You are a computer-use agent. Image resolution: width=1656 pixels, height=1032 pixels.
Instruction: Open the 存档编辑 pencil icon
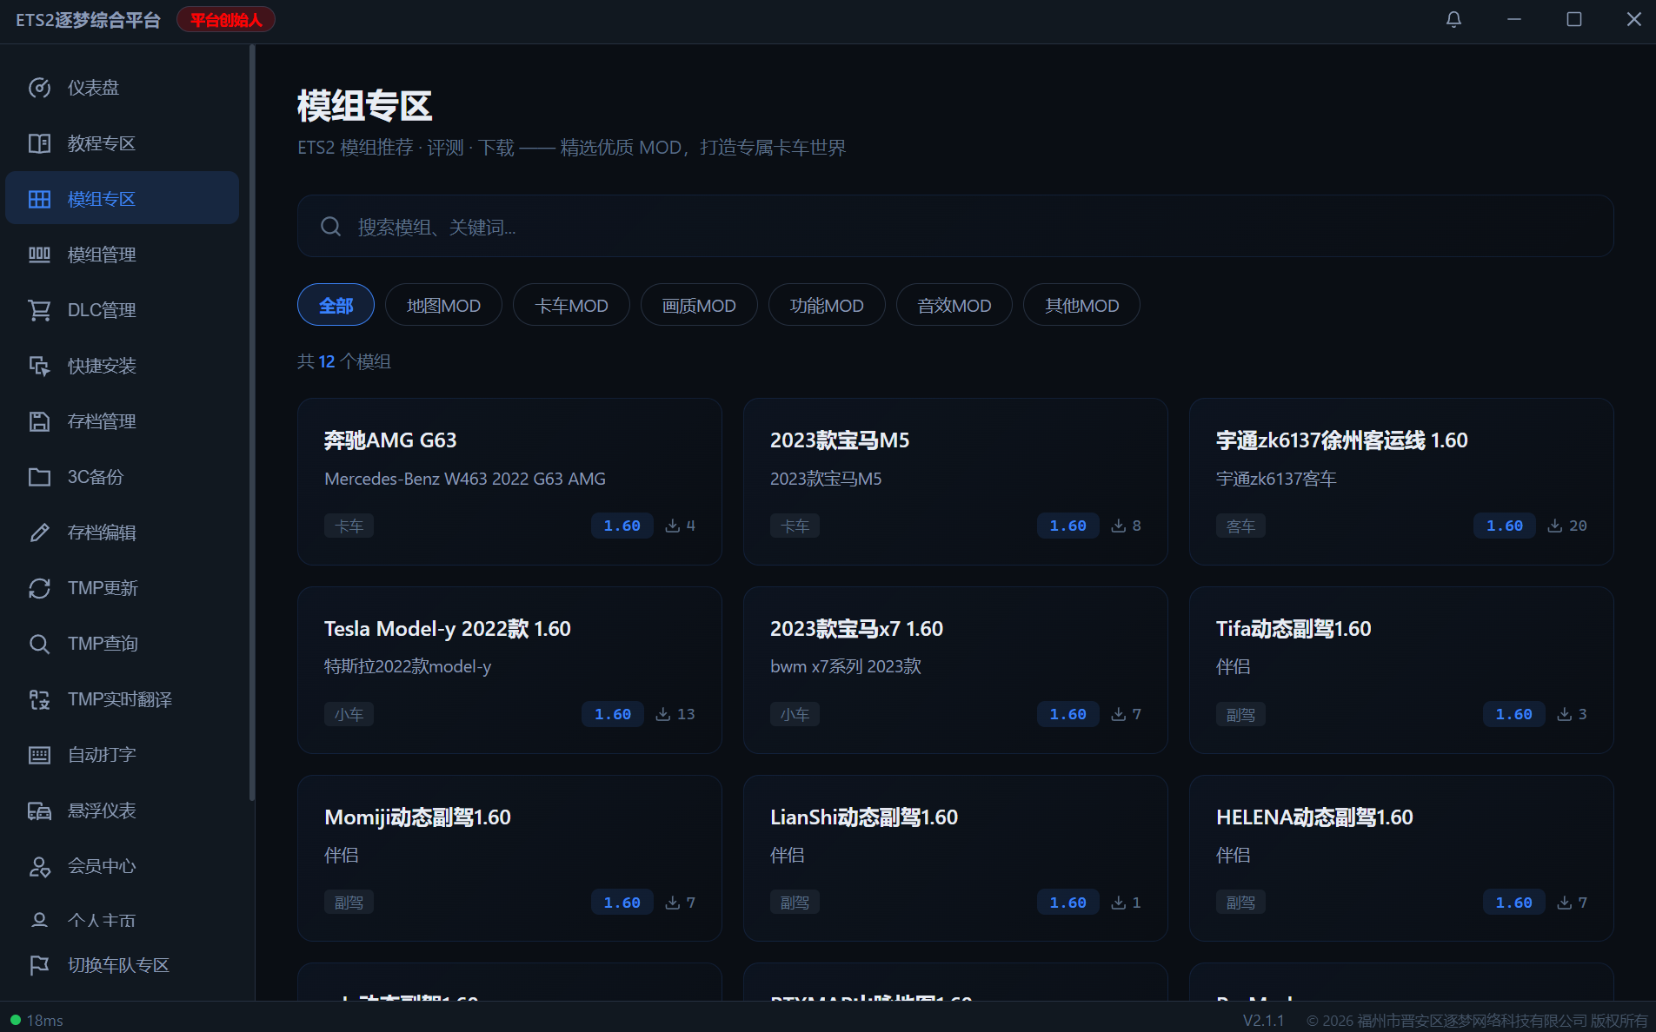[x=39, y=533]
